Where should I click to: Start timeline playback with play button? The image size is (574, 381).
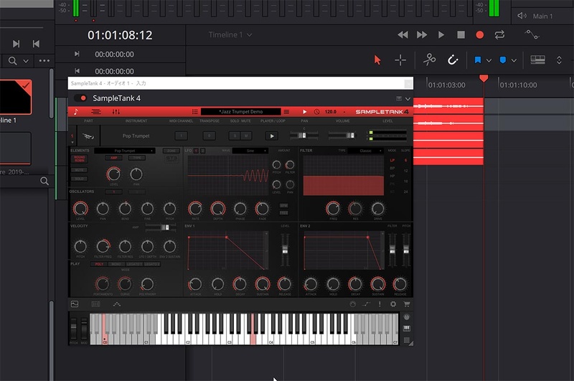[441, 34]
